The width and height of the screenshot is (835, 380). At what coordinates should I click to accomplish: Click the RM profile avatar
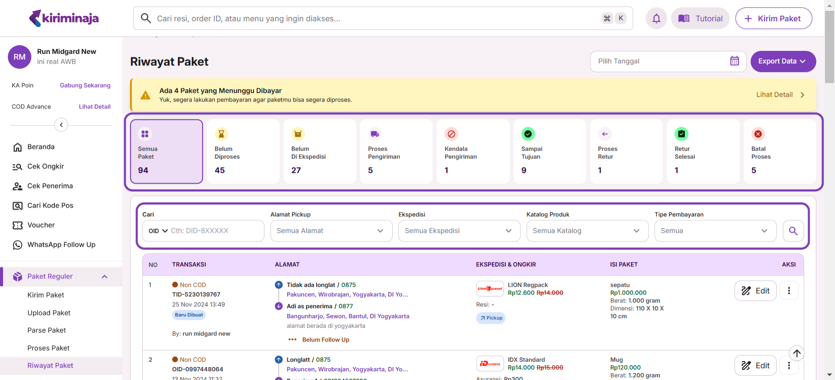(x=20, y=57)
